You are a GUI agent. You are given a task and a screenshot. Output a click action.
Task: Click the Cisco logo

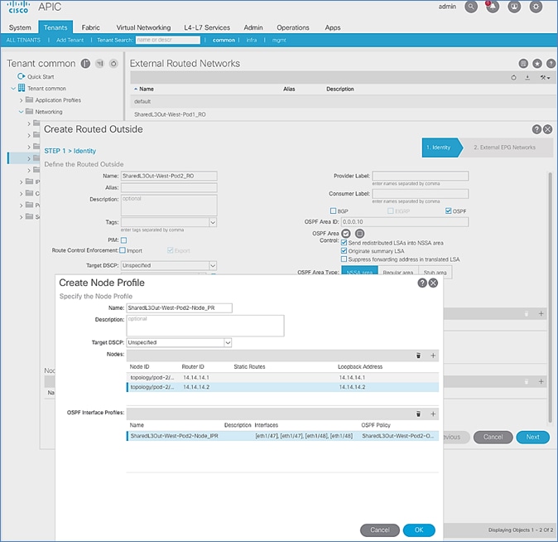pyautogui.click(x=18, y=7)
